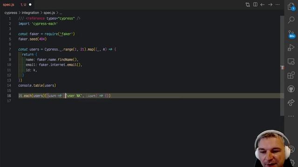This screenshot has width=298, height=167.
Task: Open the Search view in the activity bar
Action: coord(291,19)
